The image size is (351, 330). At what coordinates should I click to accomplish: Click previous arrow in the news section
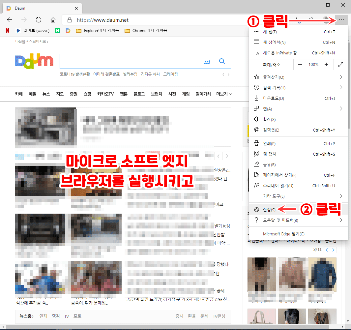pyautogui.click(x=219, y=156)
